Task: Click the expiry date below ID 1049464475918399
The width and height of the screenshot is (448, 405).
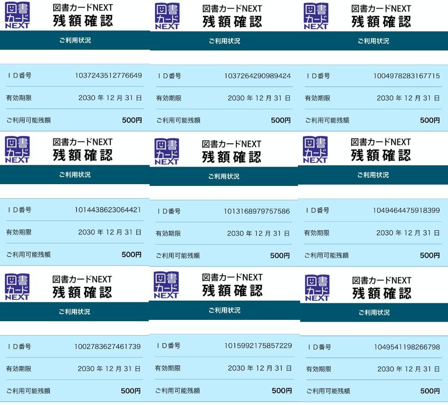Action: (x=408, y=233)
